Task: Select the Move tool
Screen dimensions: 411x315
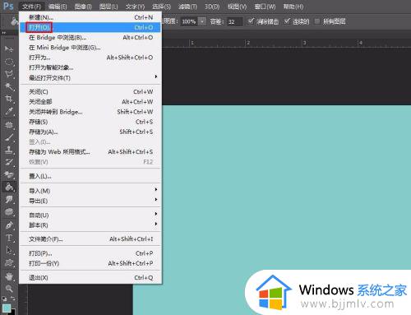Action: tap(9, 49)
